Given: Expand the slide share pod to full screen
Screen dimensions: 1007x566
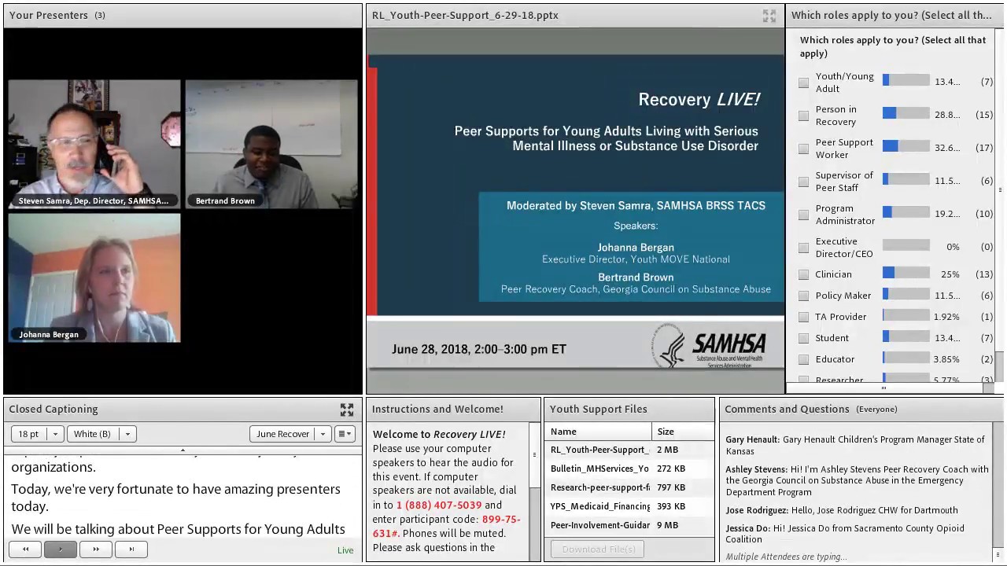Looking at the screenshot, I should (769, 16).
